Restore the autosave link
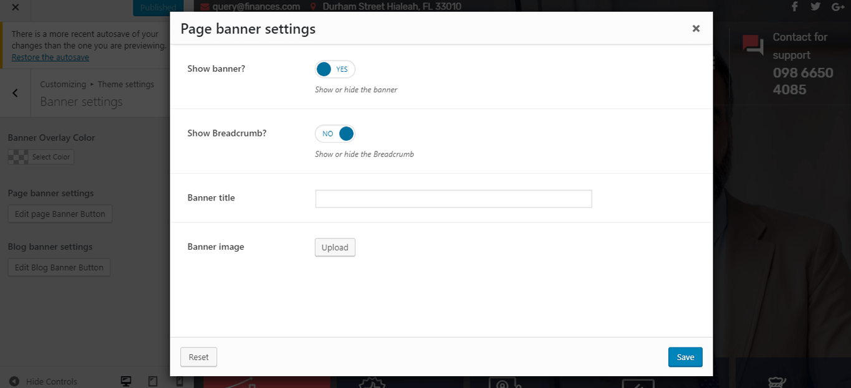The image size is (851, 388). pos(50,57)
